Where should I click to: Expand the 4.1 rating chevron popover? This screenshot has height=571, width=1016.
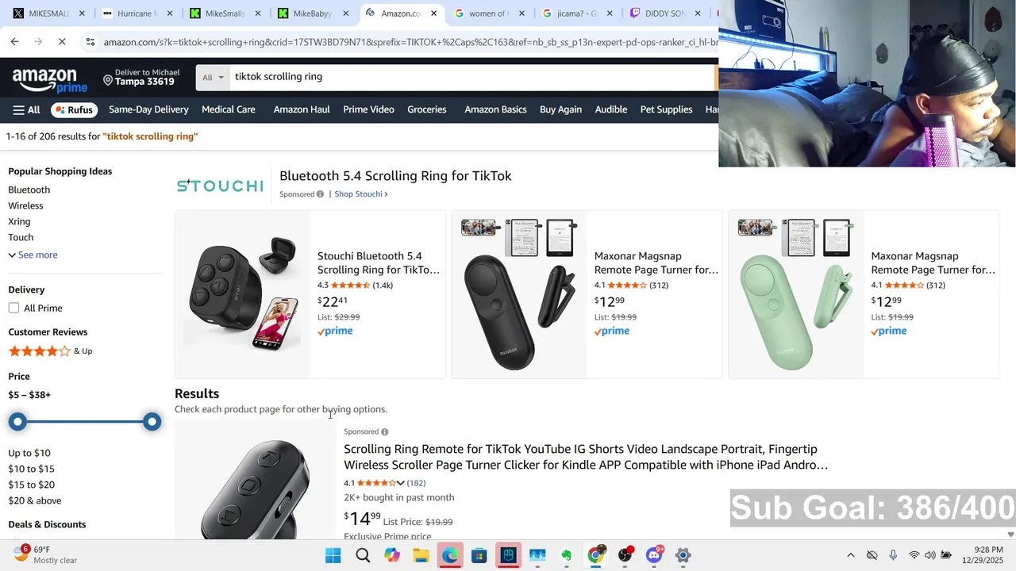point(401,483)
